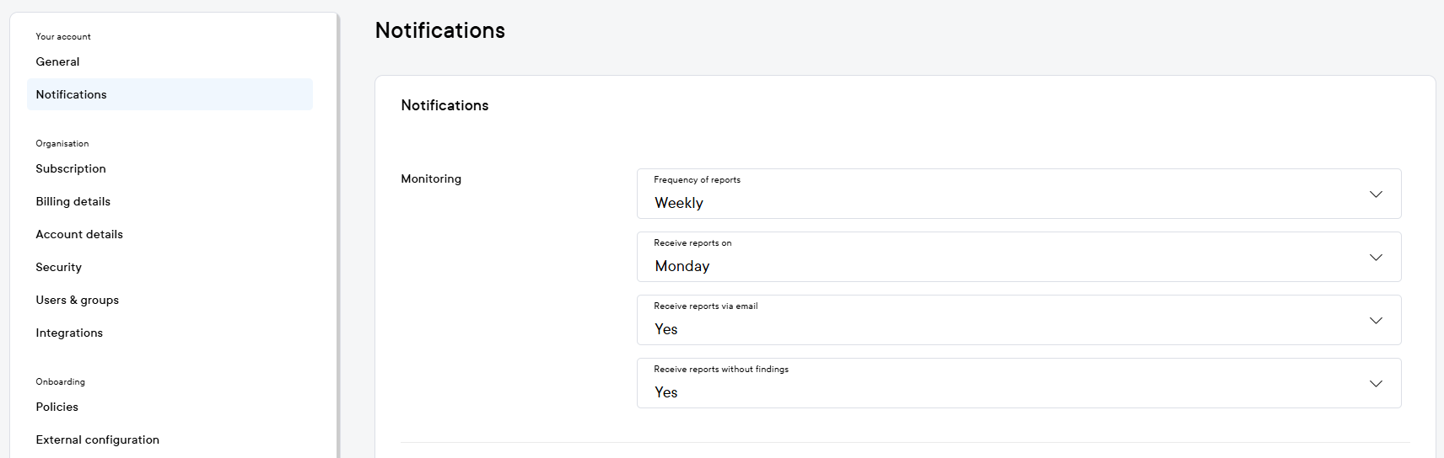Click the chevron arrow beside Monday
Image resolution: width=1444 pixels, height=458 pixels.
click(x=1376, y=258)
